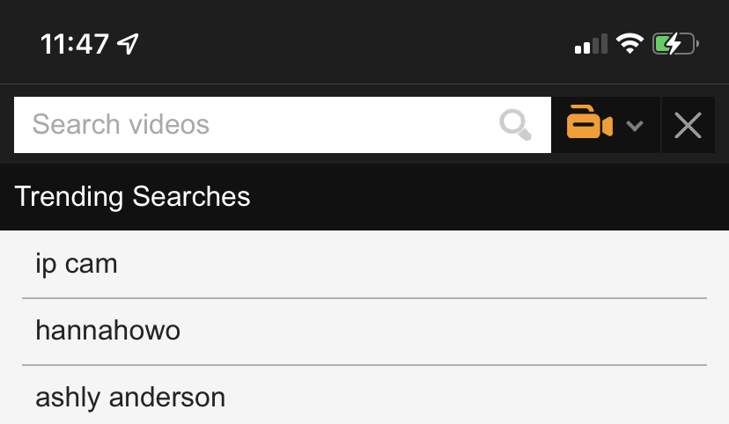Pick the second trending search entry
The width and height of the screenshot is (729, 424).
[364, 331]
